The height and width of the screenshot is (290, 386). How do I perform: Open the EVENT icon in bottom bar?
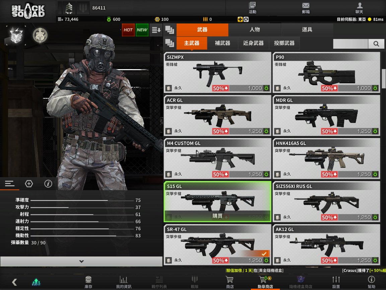point(36,282)
